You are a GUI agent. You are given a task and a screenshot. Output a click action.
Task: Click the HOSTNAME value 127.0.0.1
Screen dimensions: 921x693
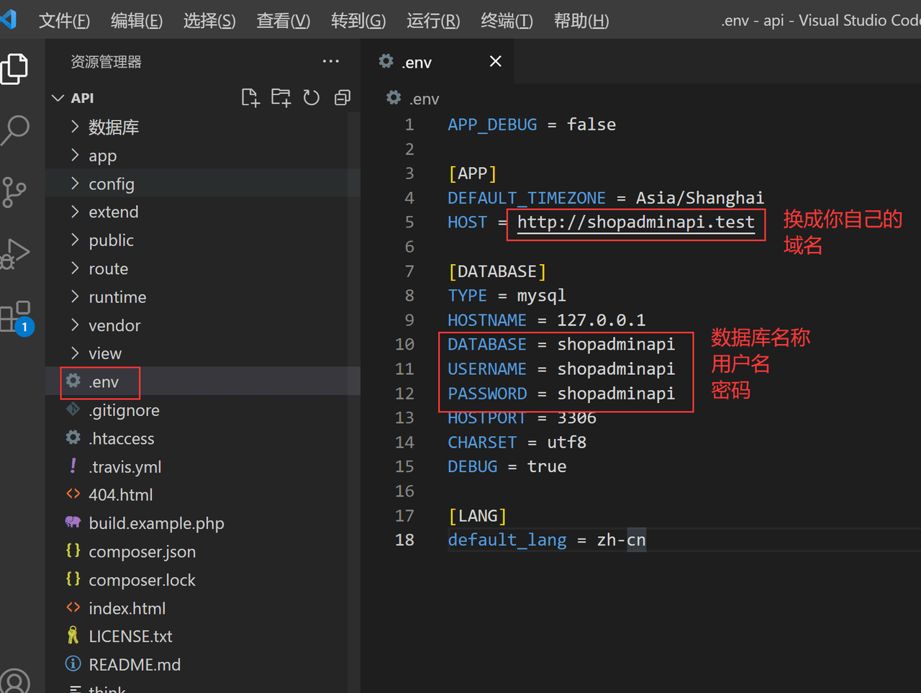point(602,320)
